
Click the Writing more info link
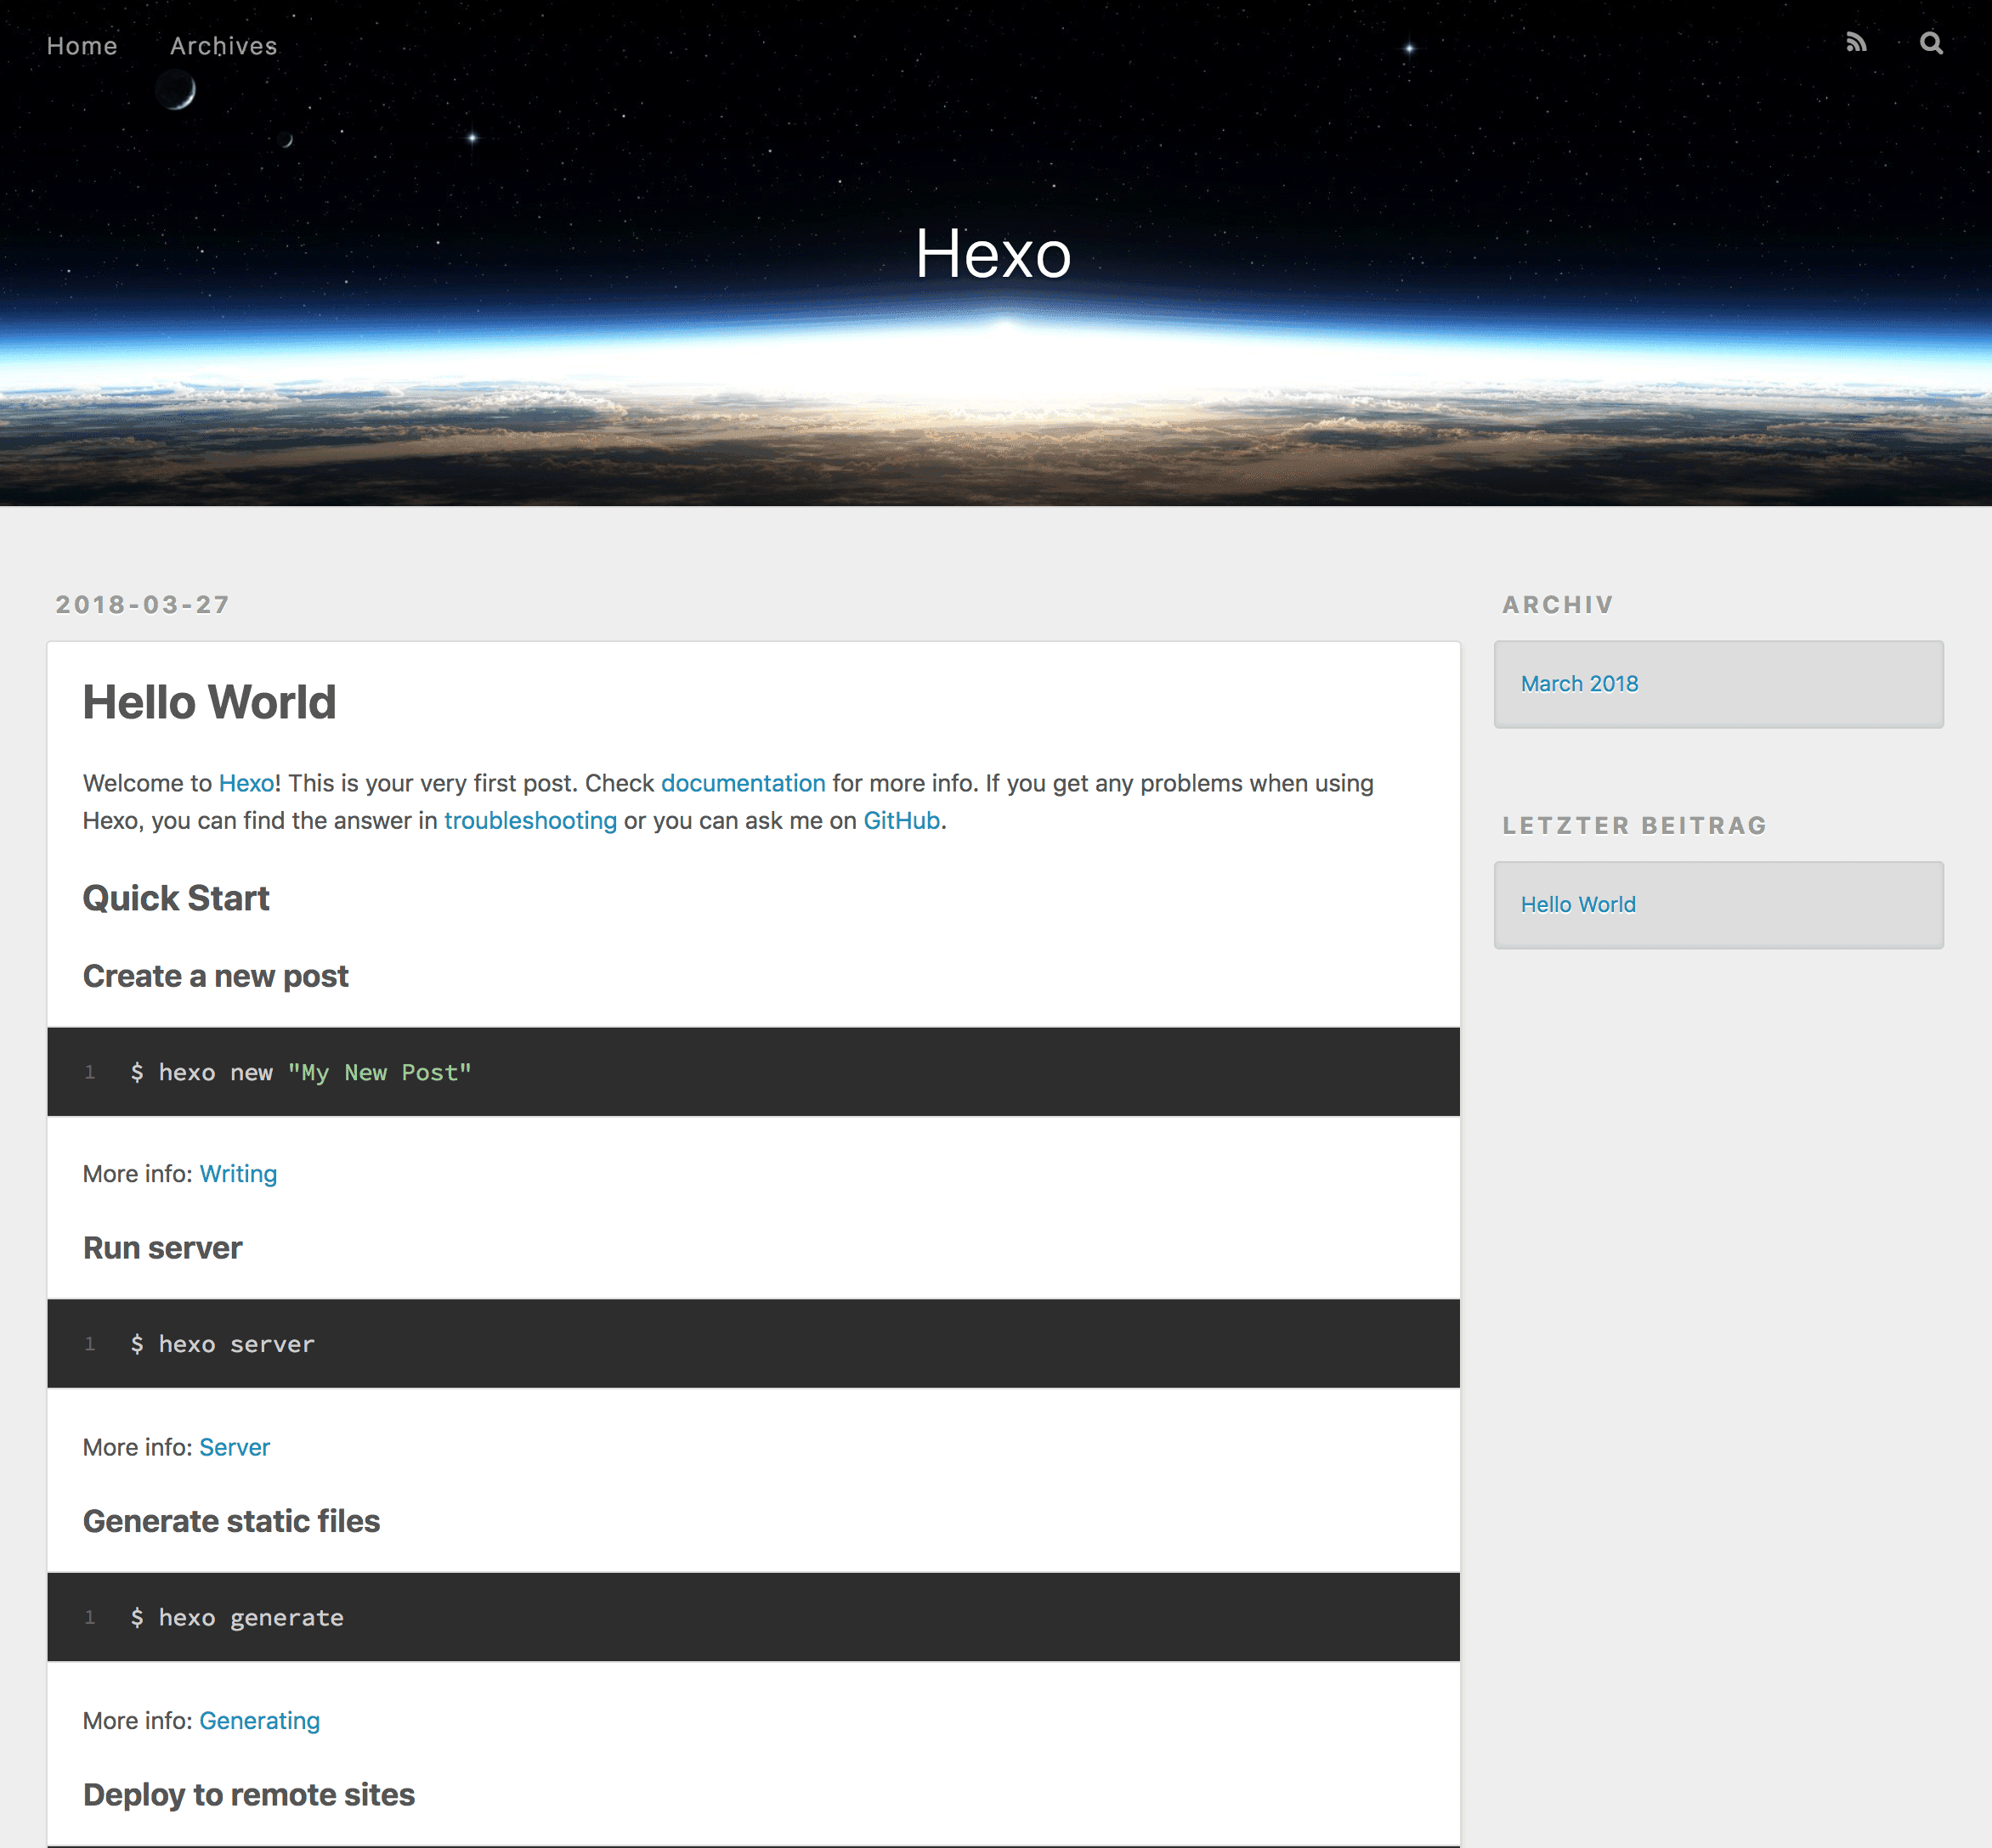[x=238, y=1174]
